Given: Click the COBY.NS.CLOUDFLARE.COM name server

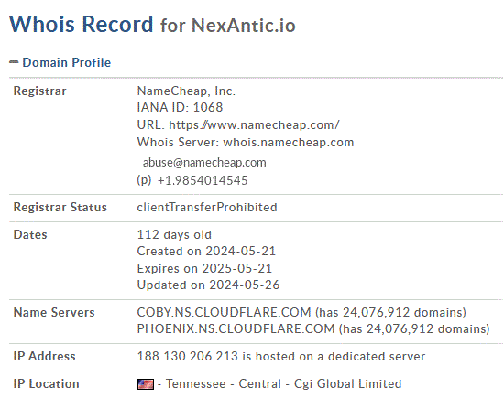Looking at the screenshot, I should pos(224,312).
